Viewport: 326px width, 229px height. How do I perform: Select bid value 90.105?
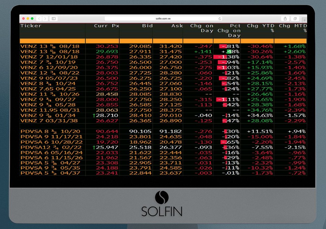pyautogui.click(x=140, y=131)
